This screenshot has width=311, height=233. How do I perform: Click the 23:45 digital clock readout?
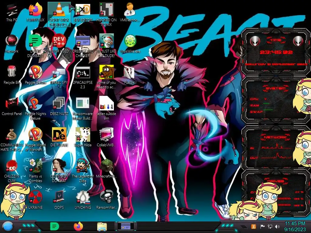[x=276, y=52]
